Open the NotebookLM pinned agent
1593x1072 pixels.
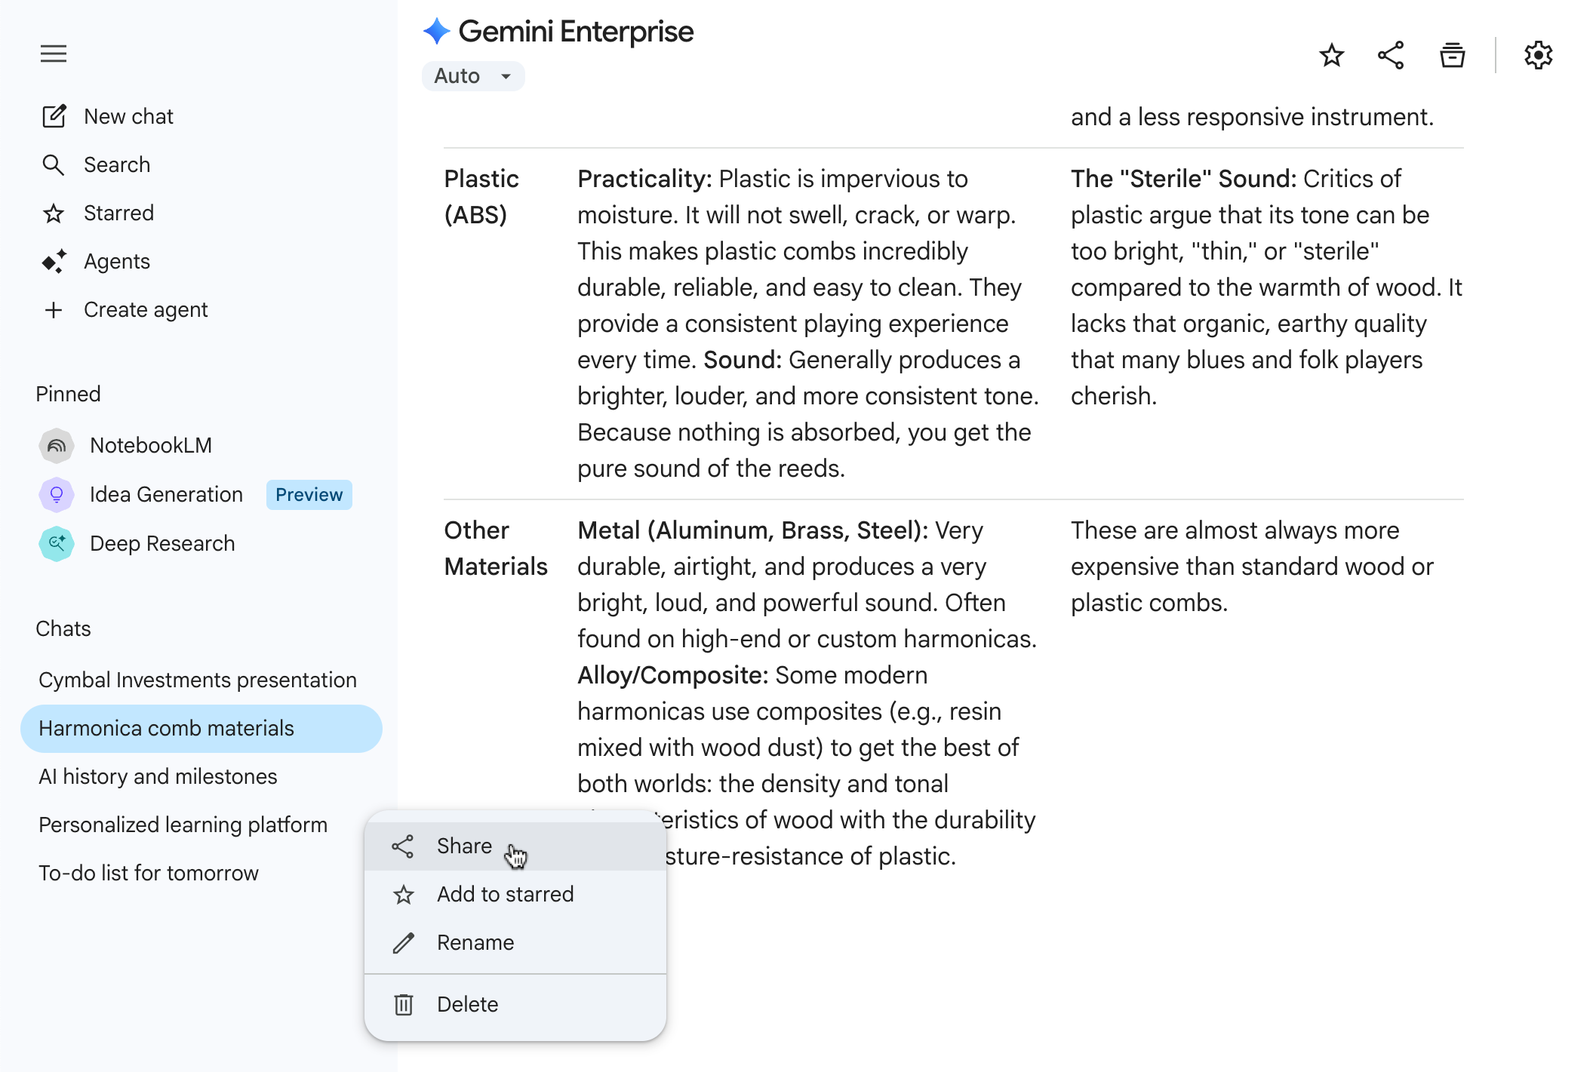pos(150,445)
